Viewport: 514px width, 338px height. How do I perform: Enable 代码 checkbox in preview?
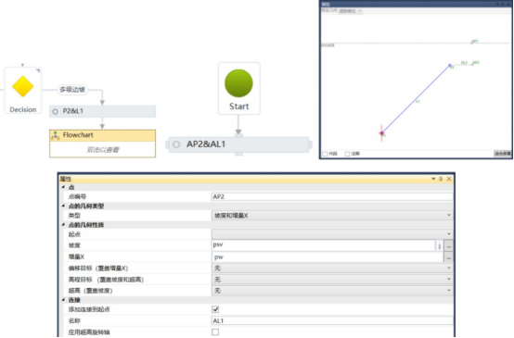pyautogui.click(x=325, y=154)
